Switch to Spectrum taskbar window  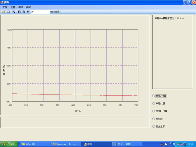[x=65, y=144]
